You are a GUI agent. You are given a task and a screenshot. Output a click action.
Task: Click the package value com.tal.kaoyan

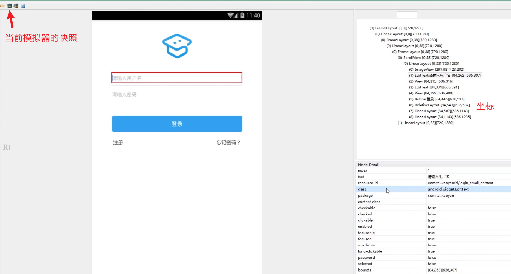[x=441, y=195]
